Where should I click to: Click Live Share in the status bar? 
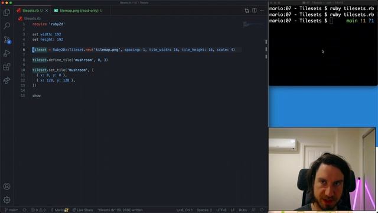tap(83, 210)
